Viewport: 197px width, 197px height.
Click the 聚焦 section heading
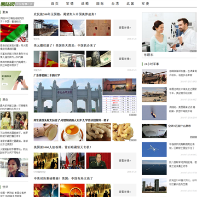pos(5,13)
